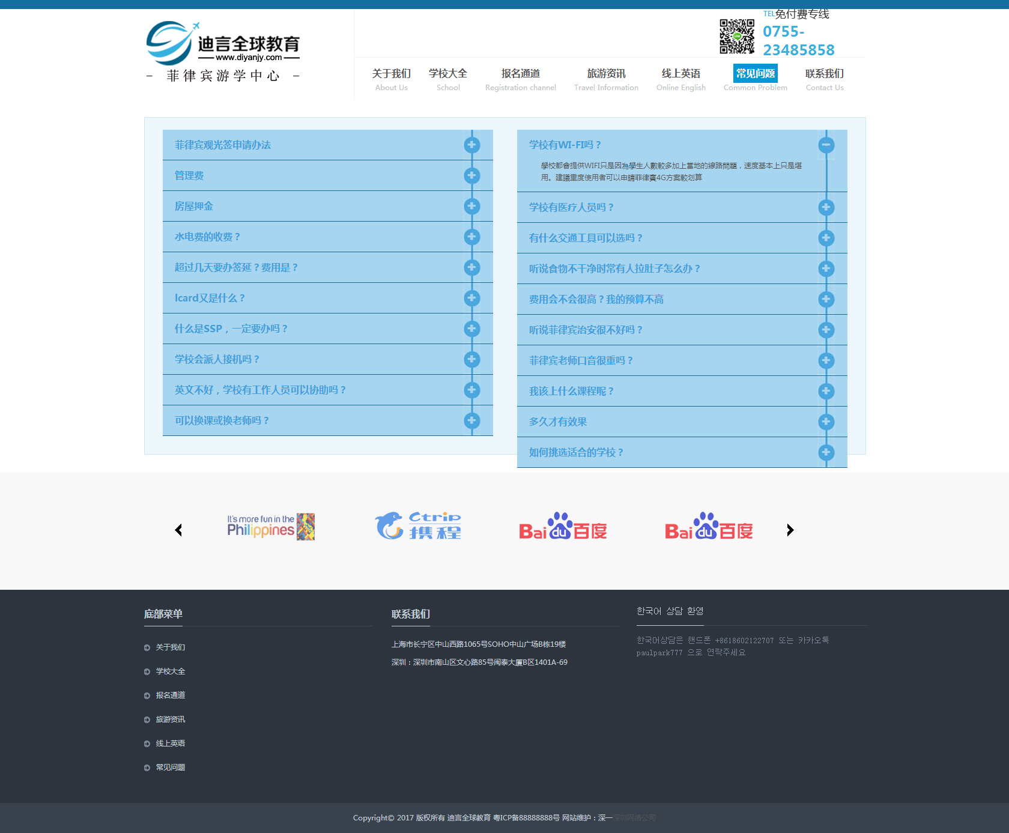Image resolution: width=1009 pixels, height=833 pixels.
Task: Click the right carousel arrow
Action: (x=790, y=530)
